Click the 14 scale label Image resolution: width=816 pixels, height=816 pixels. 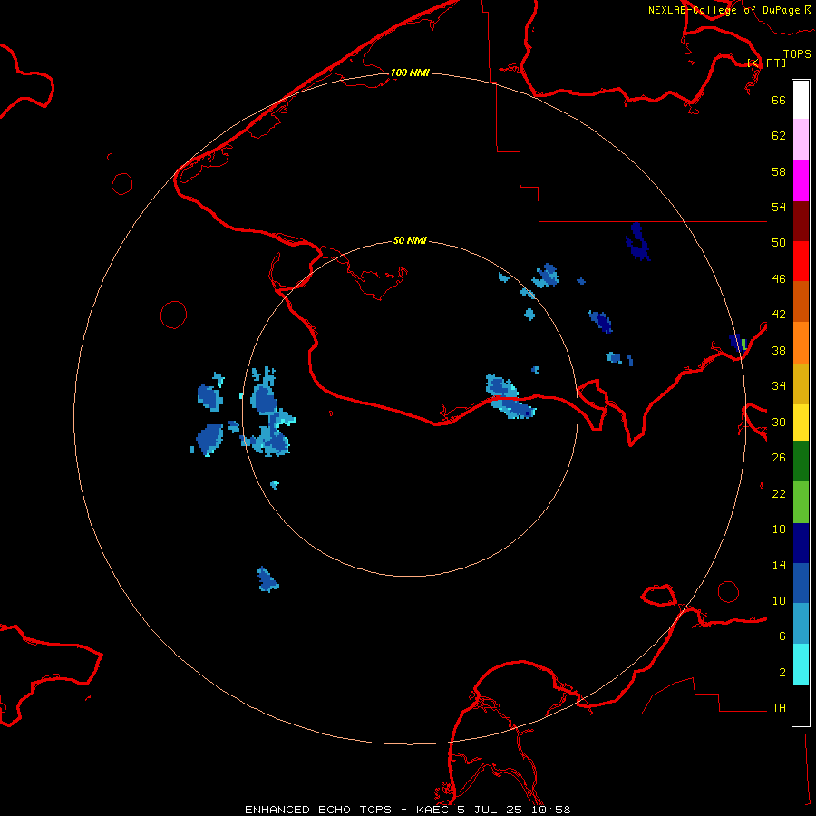[x=779, y=565]
